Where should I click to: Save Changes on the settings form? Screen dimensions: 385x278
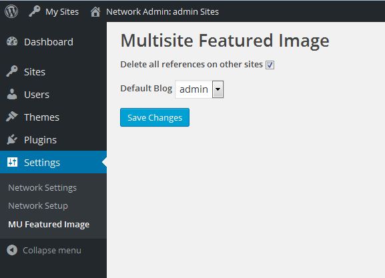pyautogui.click(x=155, y=117)
